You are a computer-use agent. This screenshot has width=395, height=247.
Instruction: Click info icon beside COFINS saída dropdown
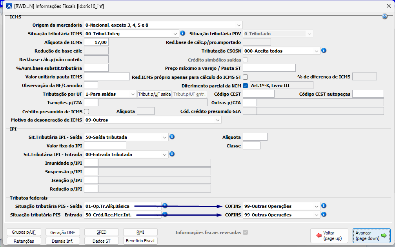tap(324, 206)
